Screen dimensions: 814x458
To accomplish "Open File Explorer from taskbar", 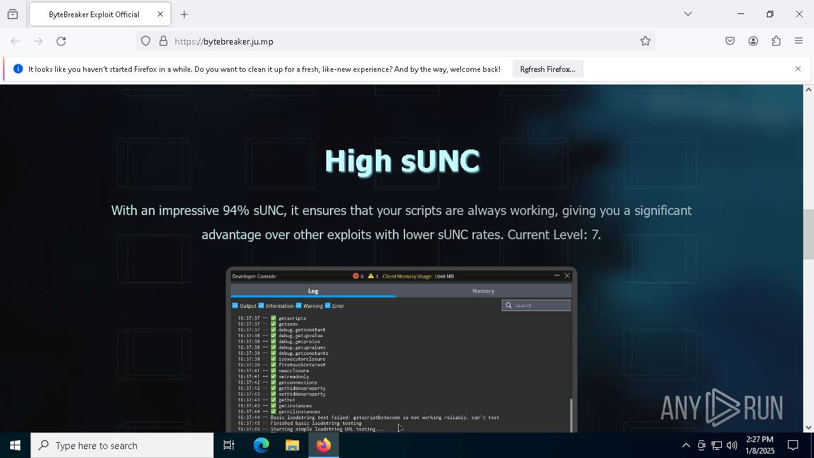I will 292,445.
